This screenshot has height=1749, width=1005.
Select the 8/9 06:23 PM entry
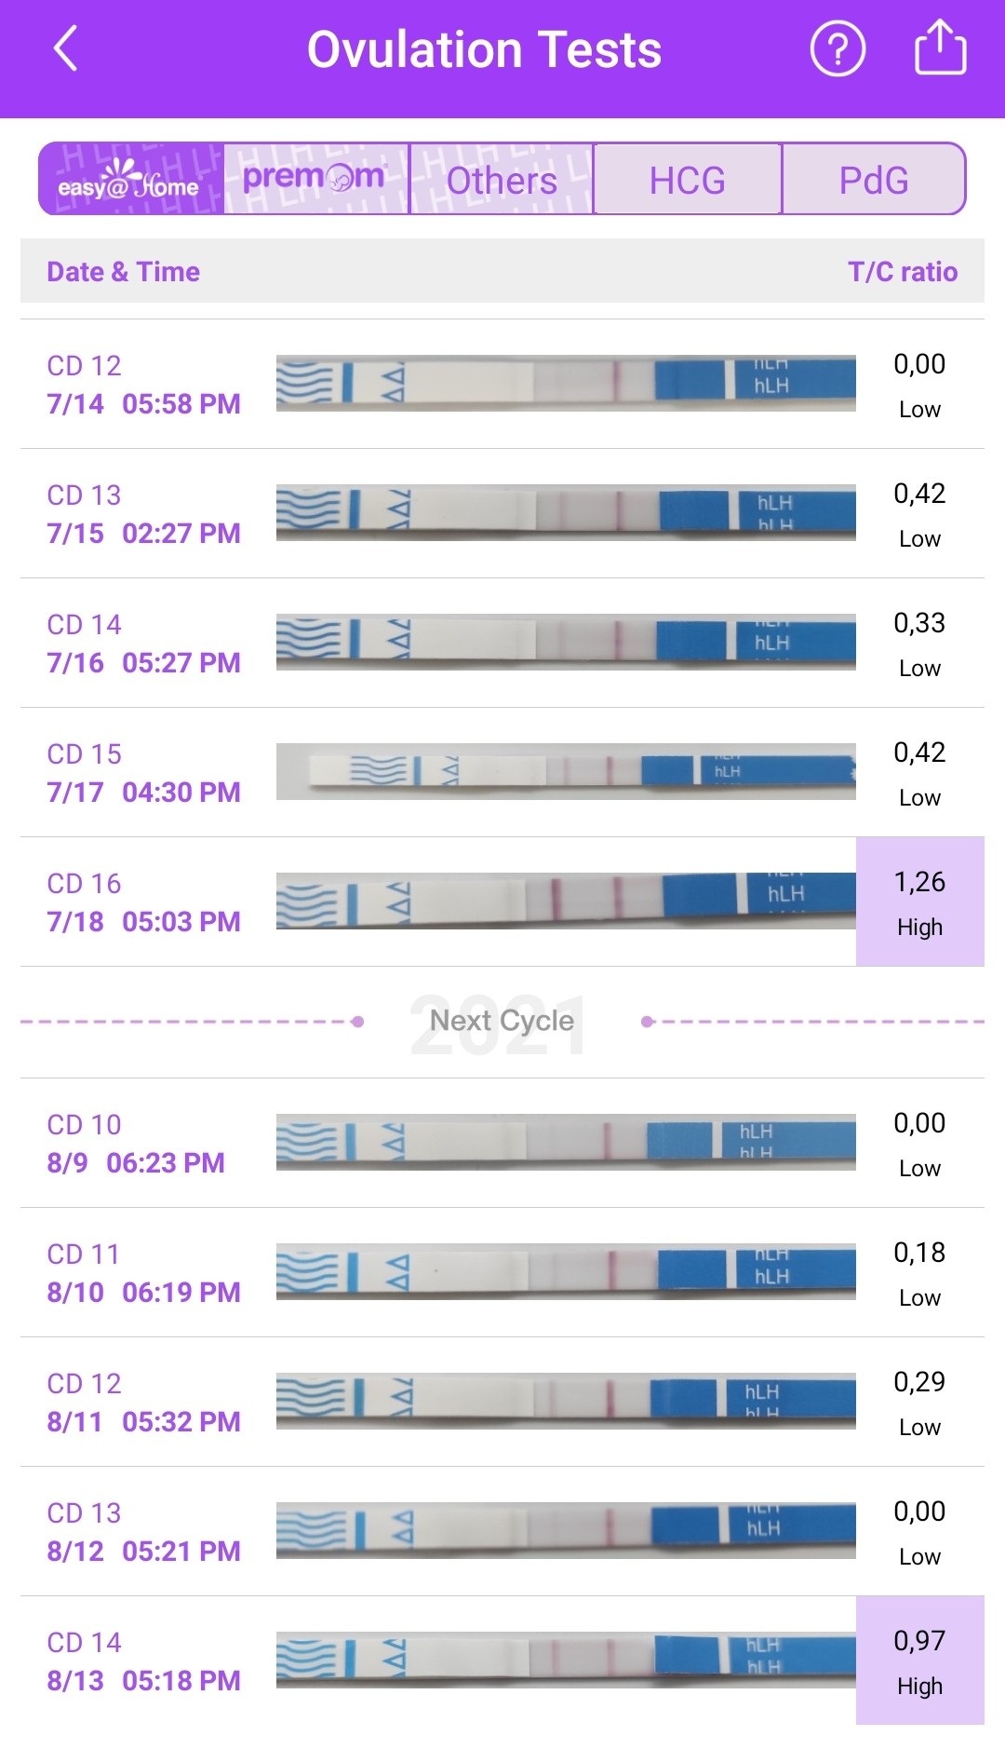pos(136,1143)
